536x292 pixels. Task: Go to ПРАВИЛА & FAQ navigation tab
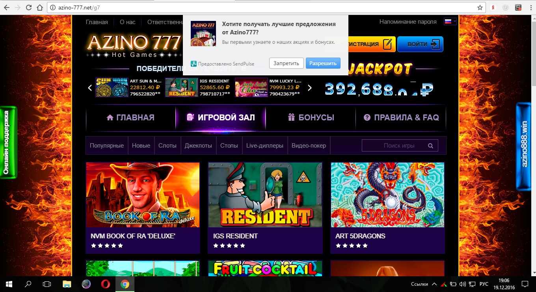tap(401, 118)
